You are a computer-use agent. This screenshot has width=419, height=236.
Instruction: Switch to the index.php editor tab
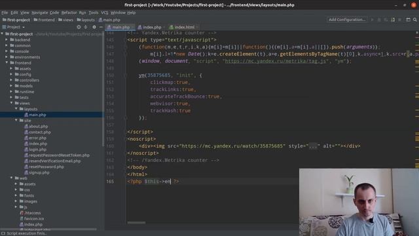click(x=151, y=27)
